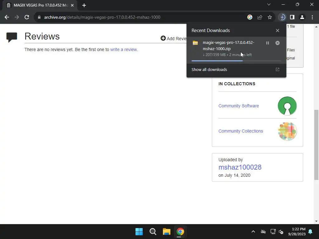This screenshot has height=239, width=319.
Task: Reload the archive.org page
Action: point(27,17)
